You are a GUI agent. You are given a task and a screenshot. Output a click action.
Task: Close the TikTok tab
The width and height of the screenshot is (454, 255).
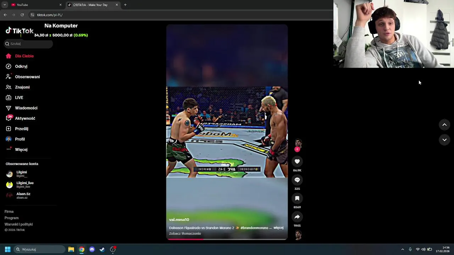[x=117, y=5]
